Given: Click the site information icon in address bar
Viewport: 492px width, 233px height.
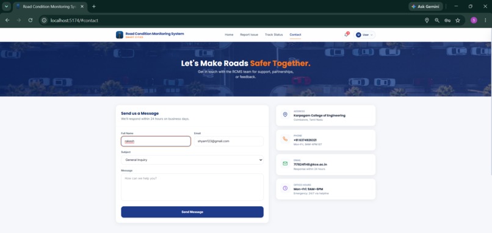Looking at the screenshot, I should (x=45, y=20).
